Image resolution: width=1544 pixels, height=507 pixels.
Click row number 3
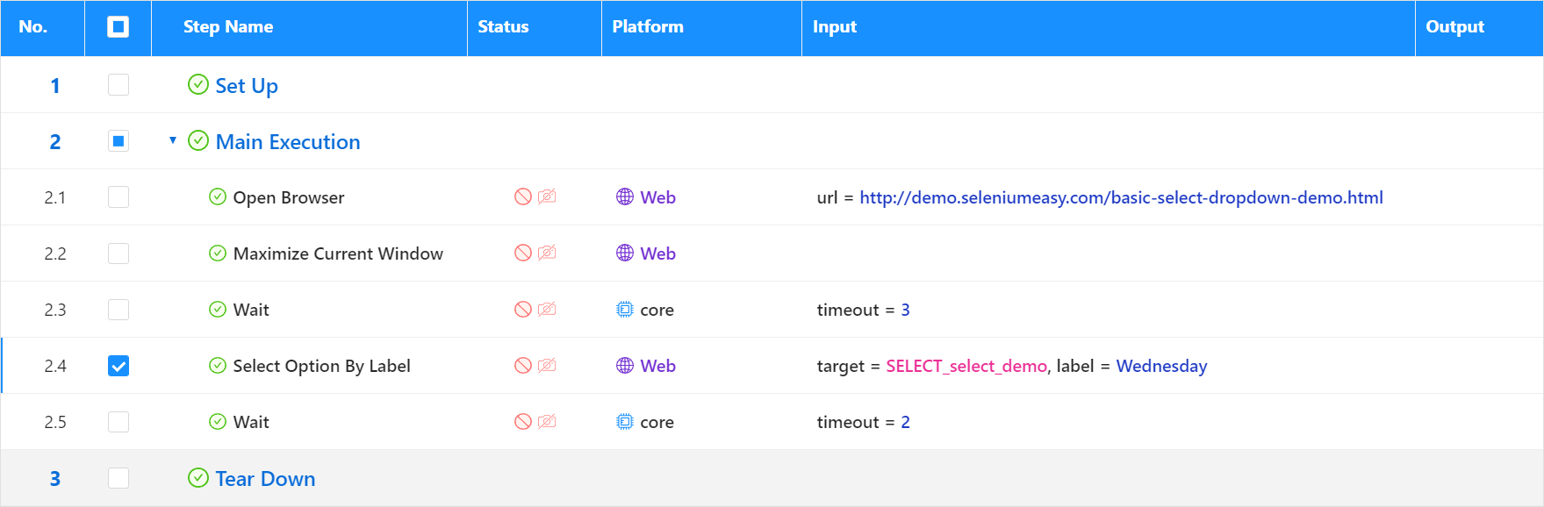click(54, 478)
